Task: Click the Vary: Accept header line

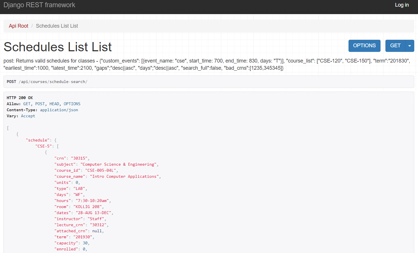Action: pos(21,116)
